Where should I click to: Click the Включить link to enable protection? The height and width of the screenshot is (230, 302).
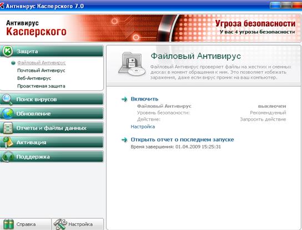click(144, 99)
